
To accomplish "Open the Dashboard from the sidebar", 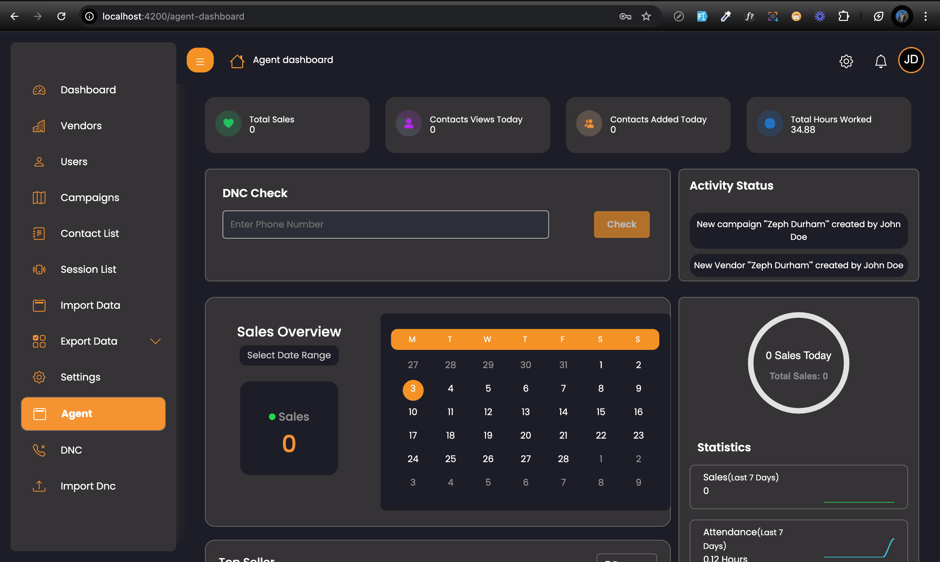I will [88, 90].
